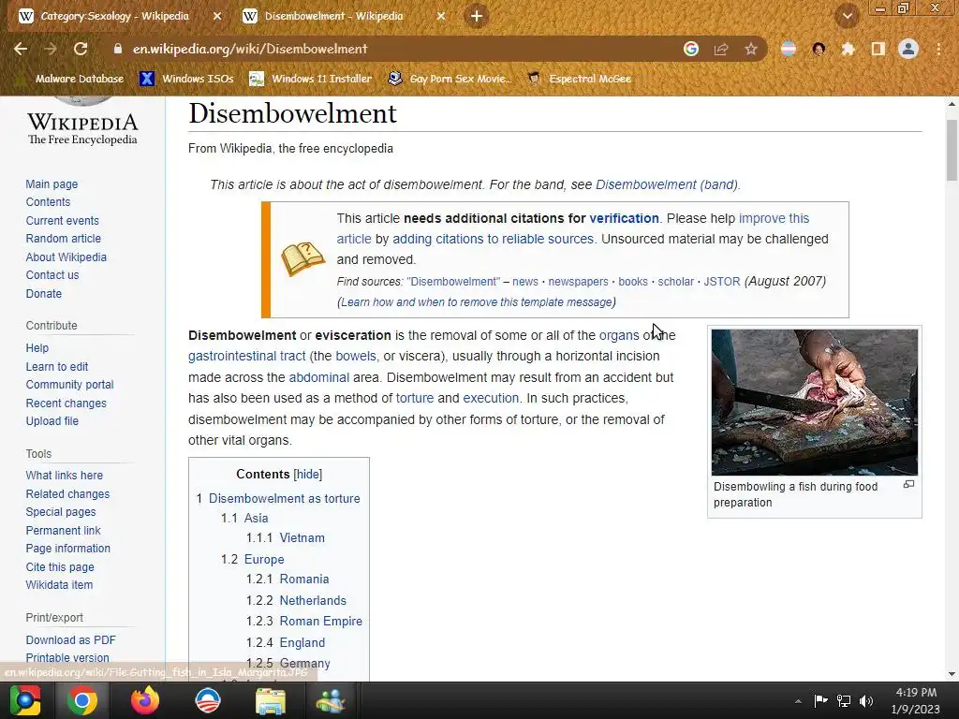Open Windows 11 Installer bookmark
Viewport: 959px width, 719px height.
tap(311, 79)
